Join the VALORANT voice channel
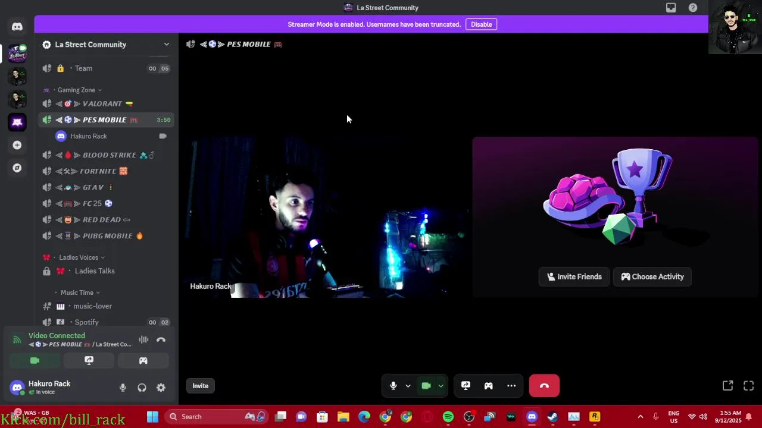Viewport: 762px width, 428px height. click(106, 103)
